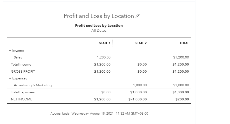This screenshot has width=230, height=124.
Task: Click the pencil icon to edit report title
Action: pos(137,16)
